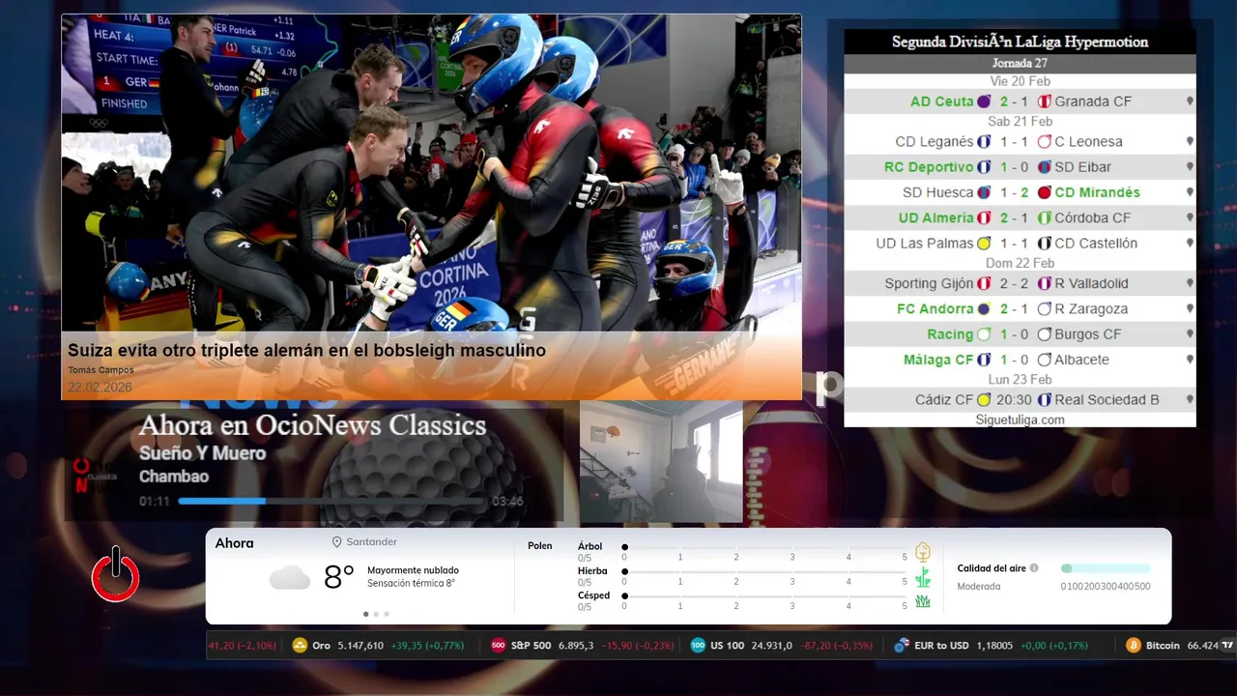Click the Santander location pin icon
This screenshot has height=696, width=1237.
click(337, 542)
